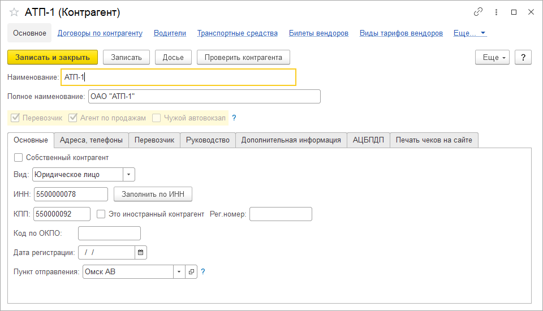
Task: Tick Это иностранный контрагент checkbox
Action: (x=101, y=214)
